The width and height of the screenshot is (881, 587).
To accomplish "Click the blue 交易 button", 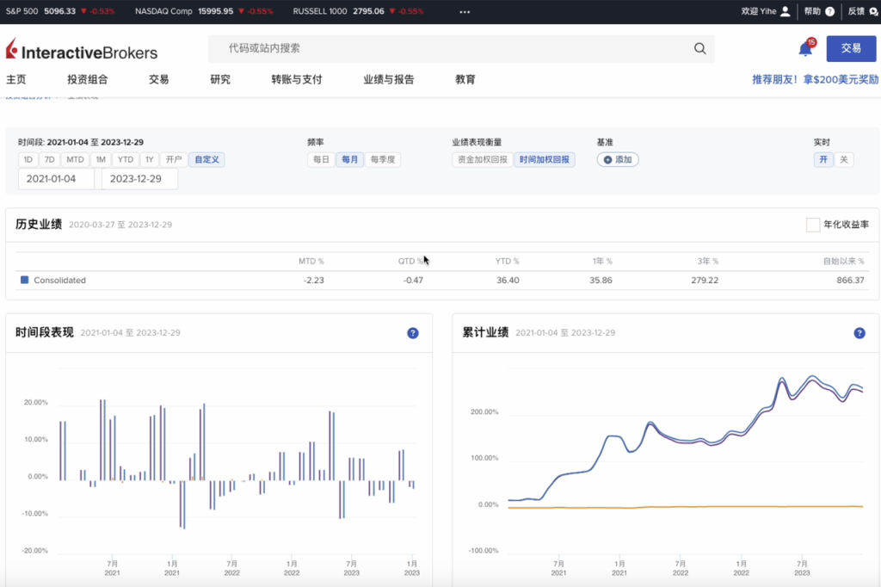I will (x=851, y=49).
